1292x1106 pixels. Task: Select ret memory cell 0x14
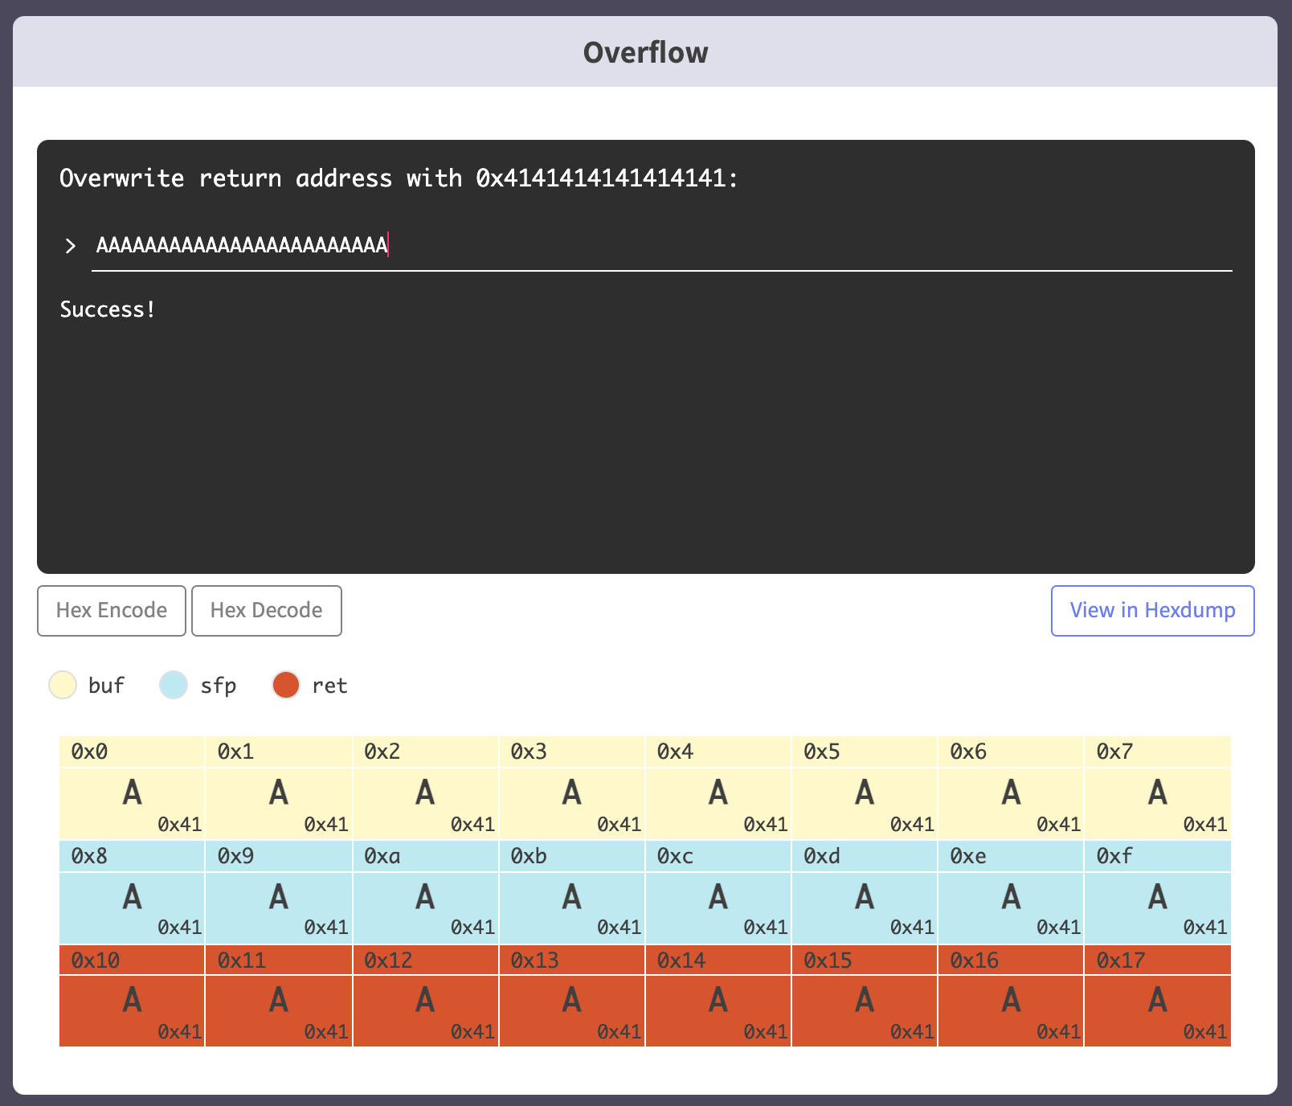tap(718, 996)
